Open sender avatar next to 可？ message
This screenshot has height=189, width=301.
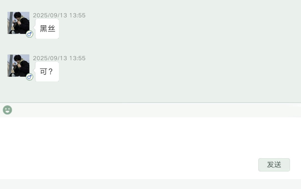tap(18, 66)
